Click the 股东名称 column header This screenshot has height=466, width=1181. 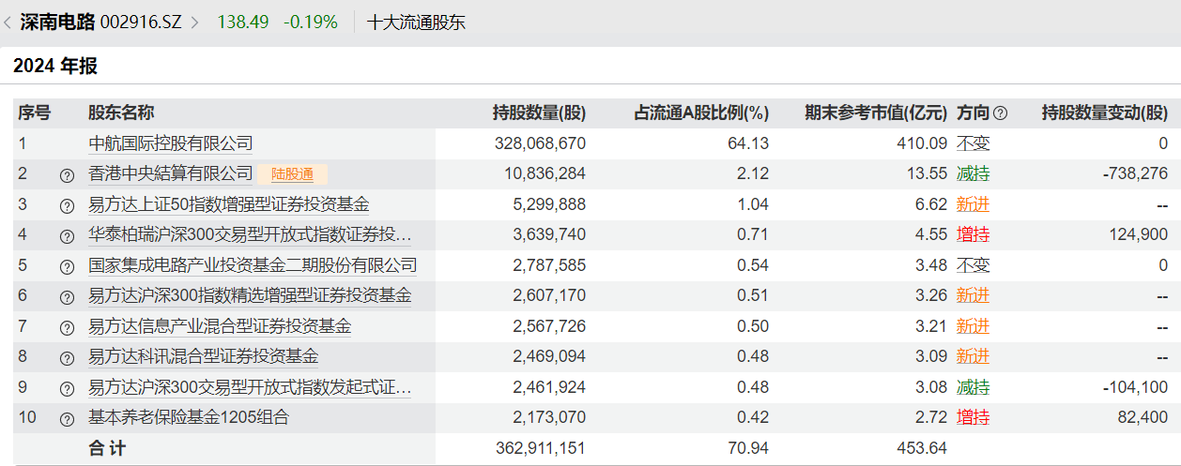click(121, 113)
